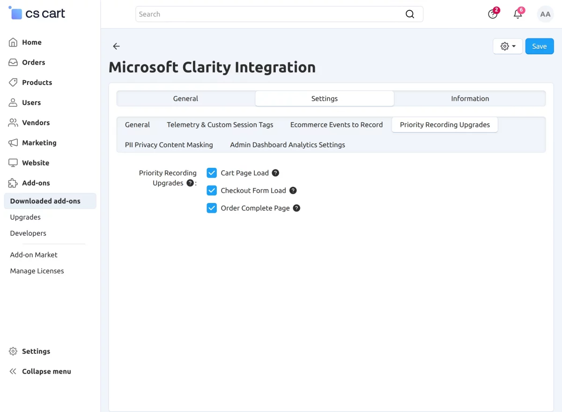Uncheck the Cart Page Load checkbox
Screen dimensions: 562x412
212,173
